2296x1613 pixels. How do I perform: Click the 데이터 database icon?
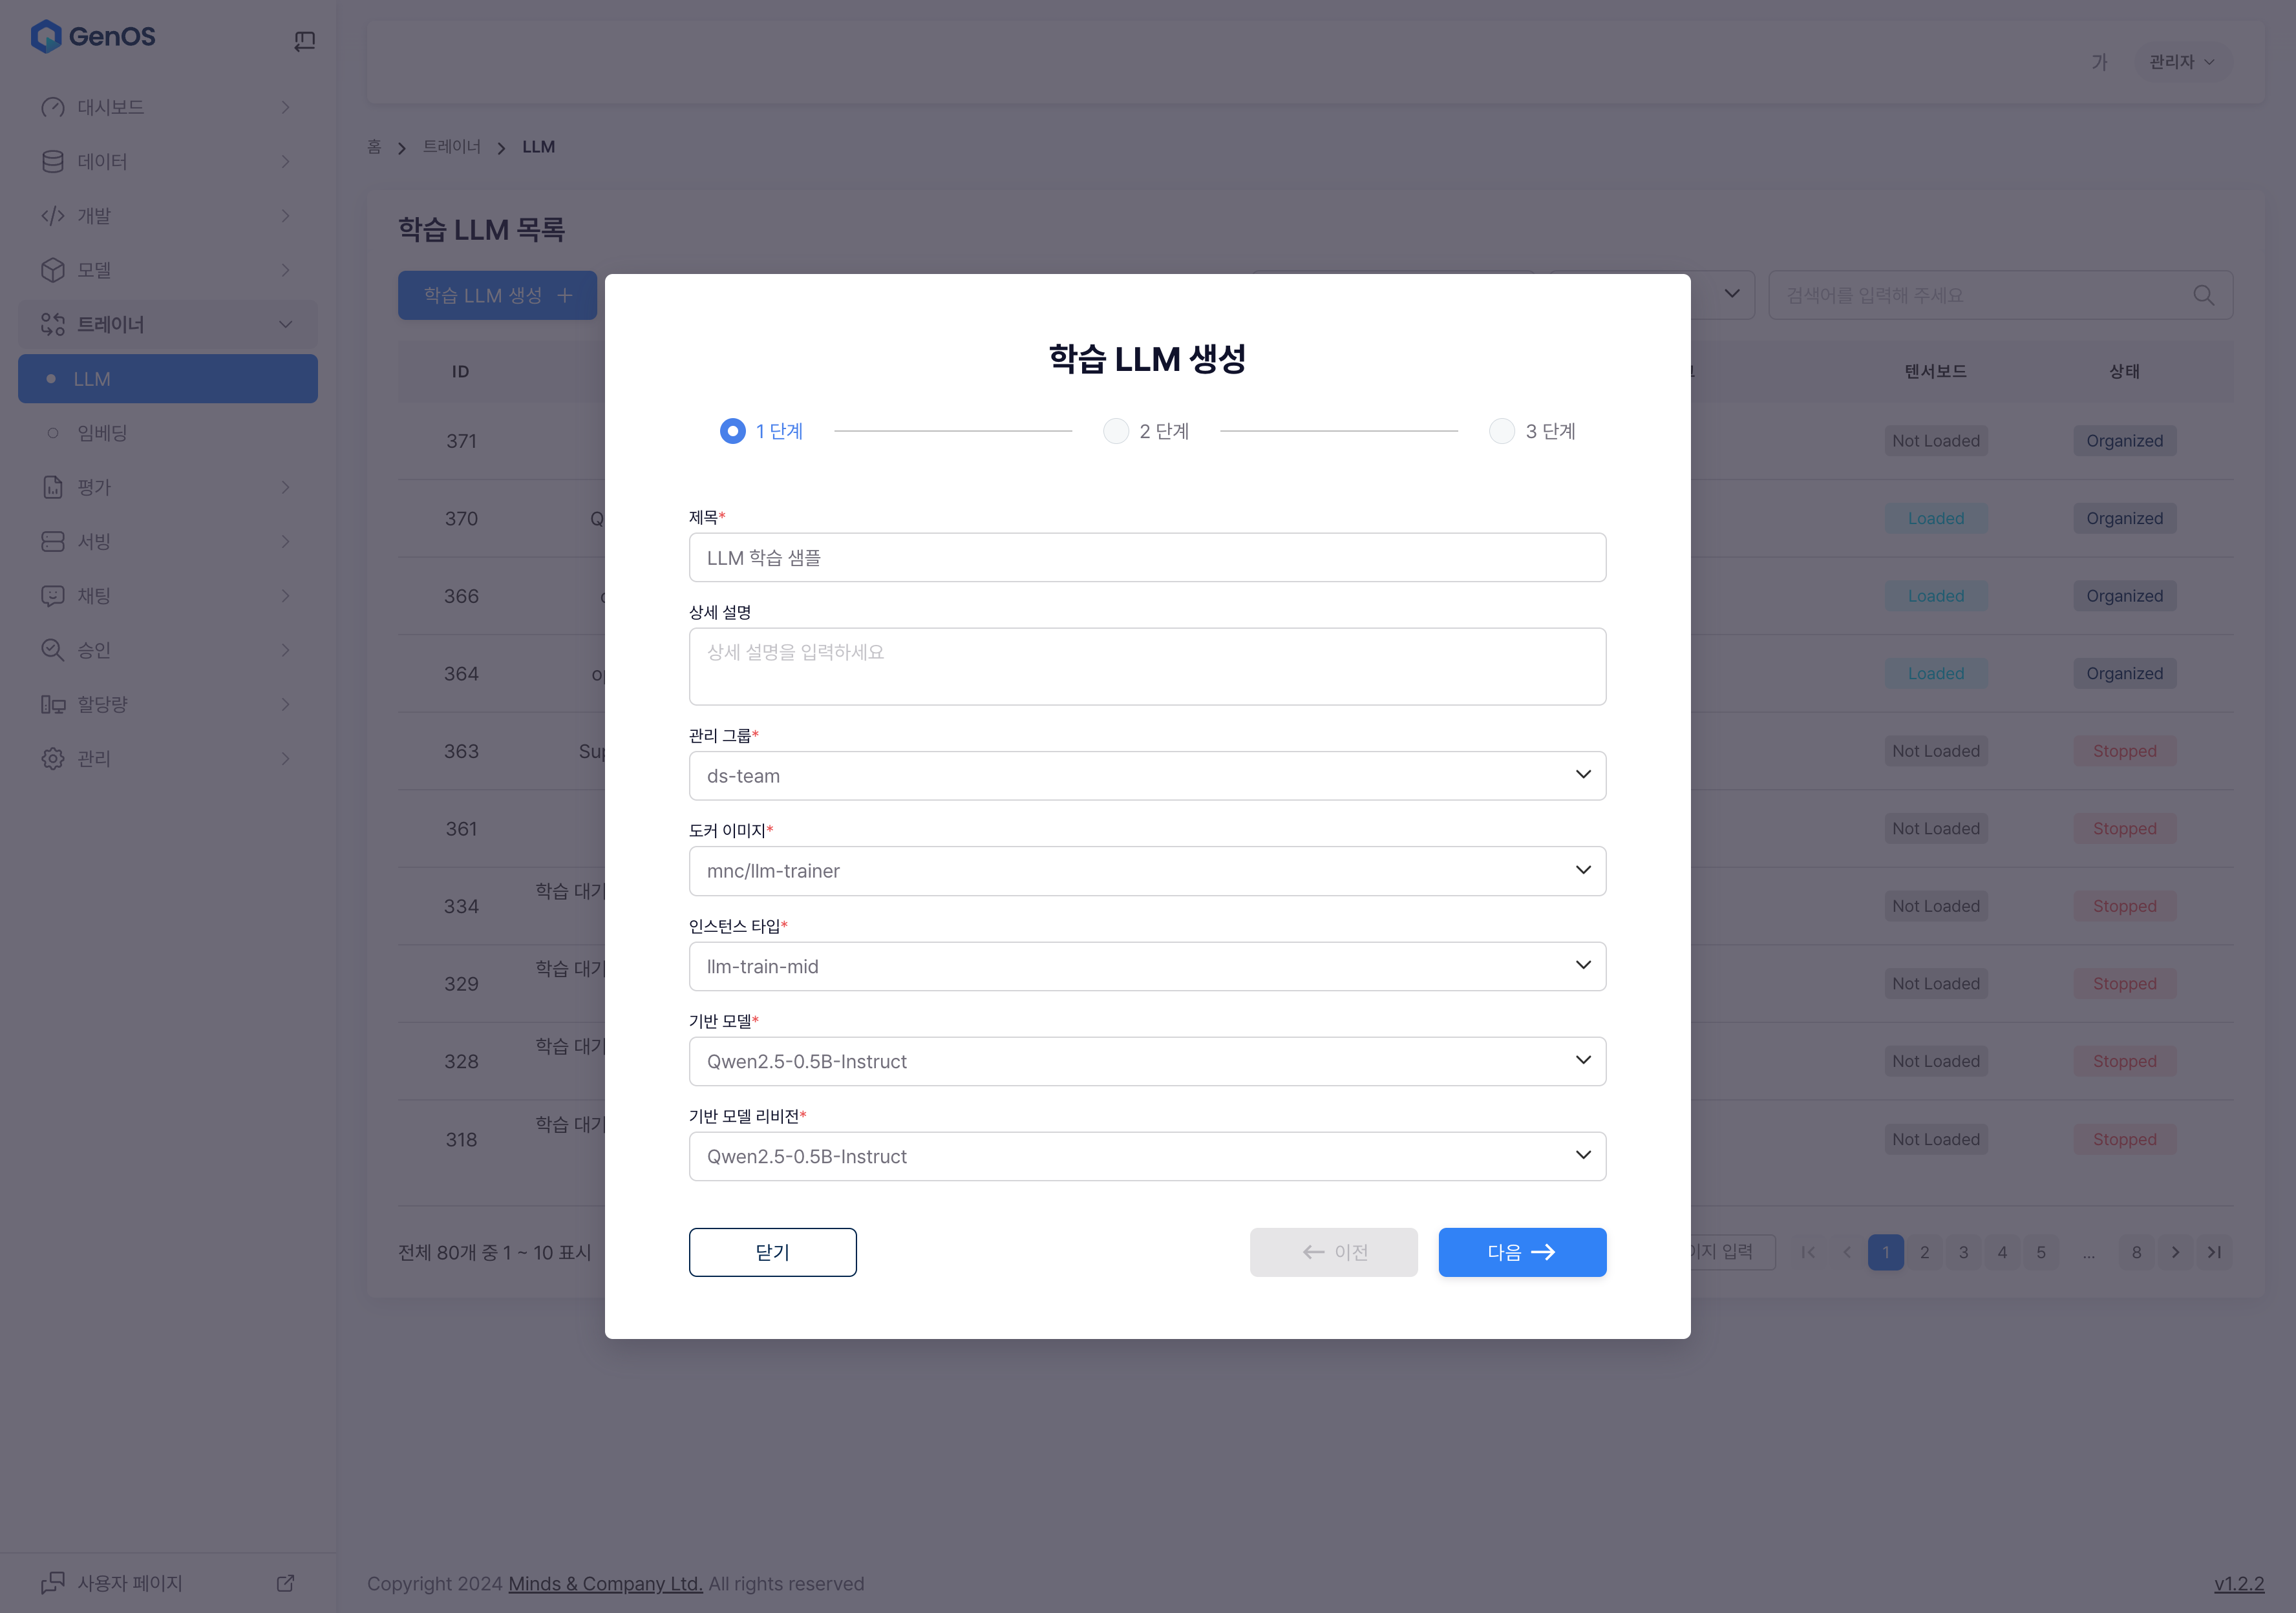[x=52, y=162]
